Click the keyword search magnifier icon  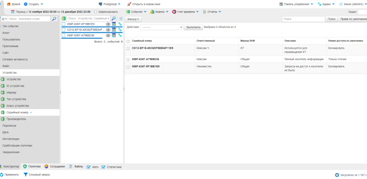pyautogui.click(x=54, y=19)
